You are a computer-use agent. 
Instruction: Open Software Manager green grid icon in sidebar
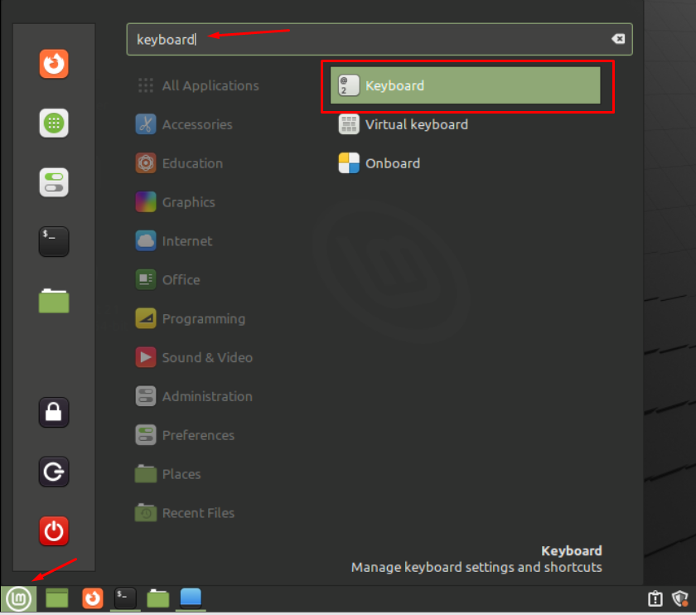tap(54, 123)
